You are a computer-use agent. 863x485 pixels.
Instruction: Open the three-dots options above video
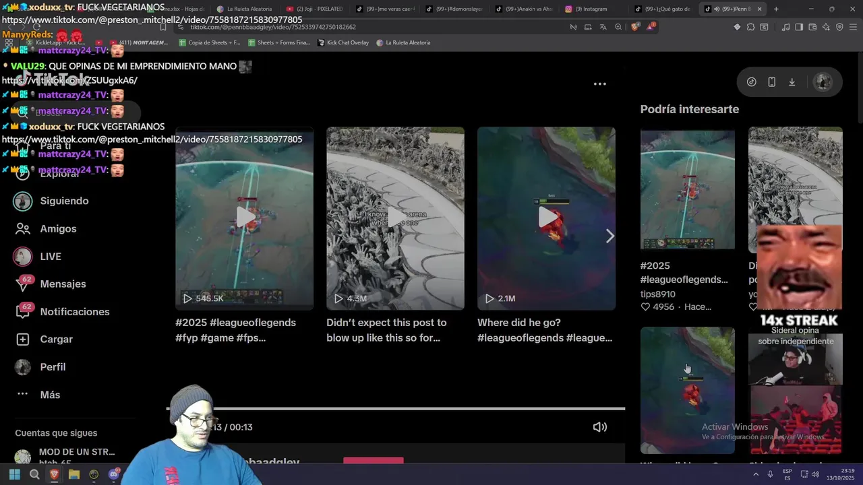click(599, 84)
